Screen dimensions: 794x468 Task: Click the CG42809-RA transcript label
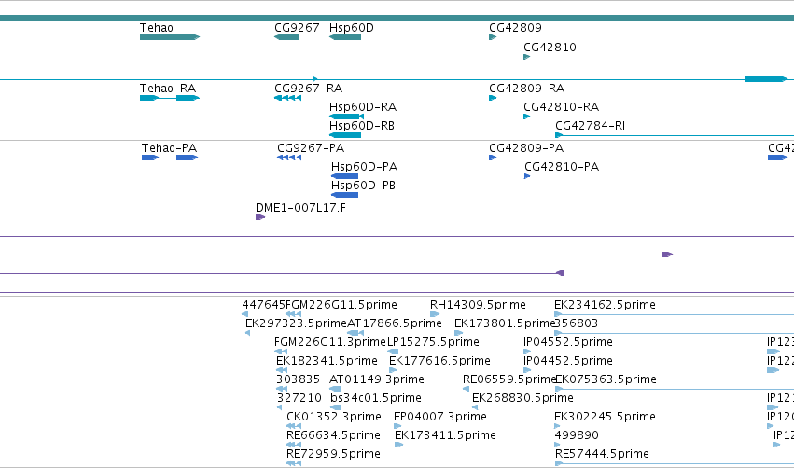526,89
